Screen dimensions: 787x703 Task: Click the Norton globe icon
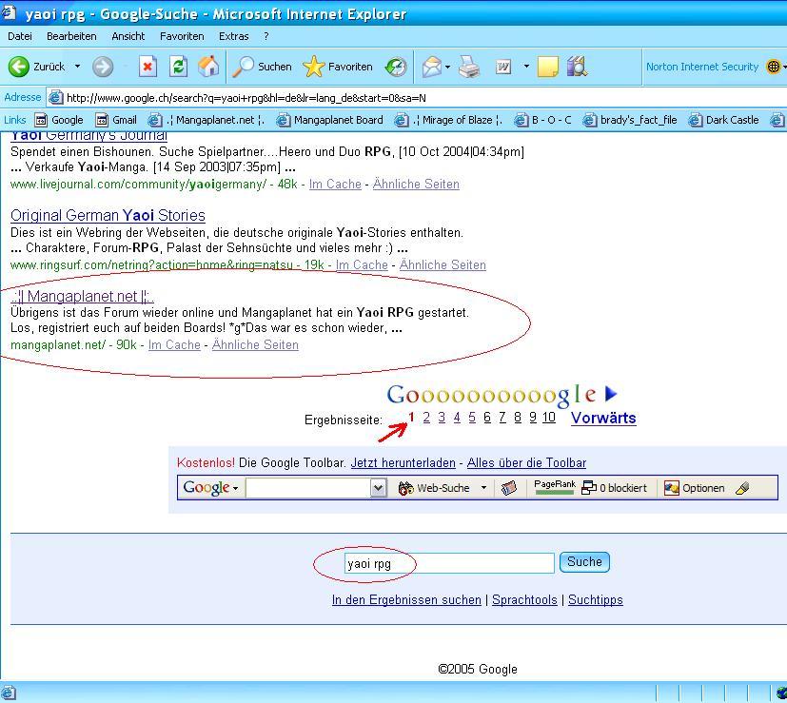pos(774,67)
